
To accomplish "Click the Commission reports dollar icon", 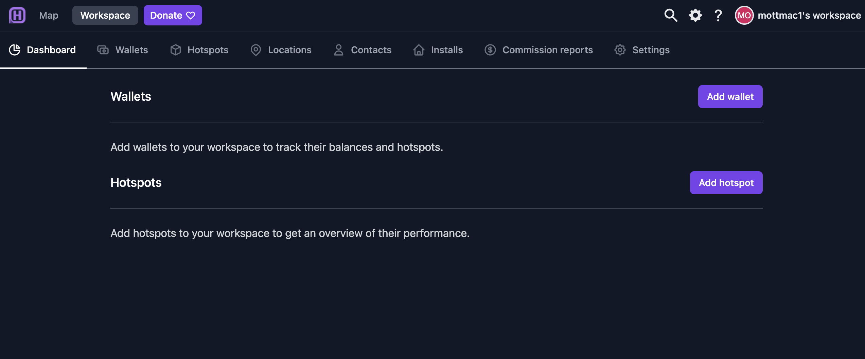I will click(490, 50).
